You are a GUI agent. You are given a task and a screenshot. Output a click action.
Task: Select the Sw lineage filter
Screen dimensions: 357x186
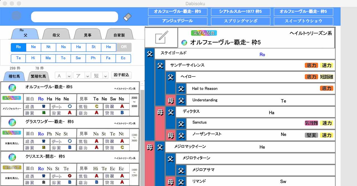pos(78,58)
